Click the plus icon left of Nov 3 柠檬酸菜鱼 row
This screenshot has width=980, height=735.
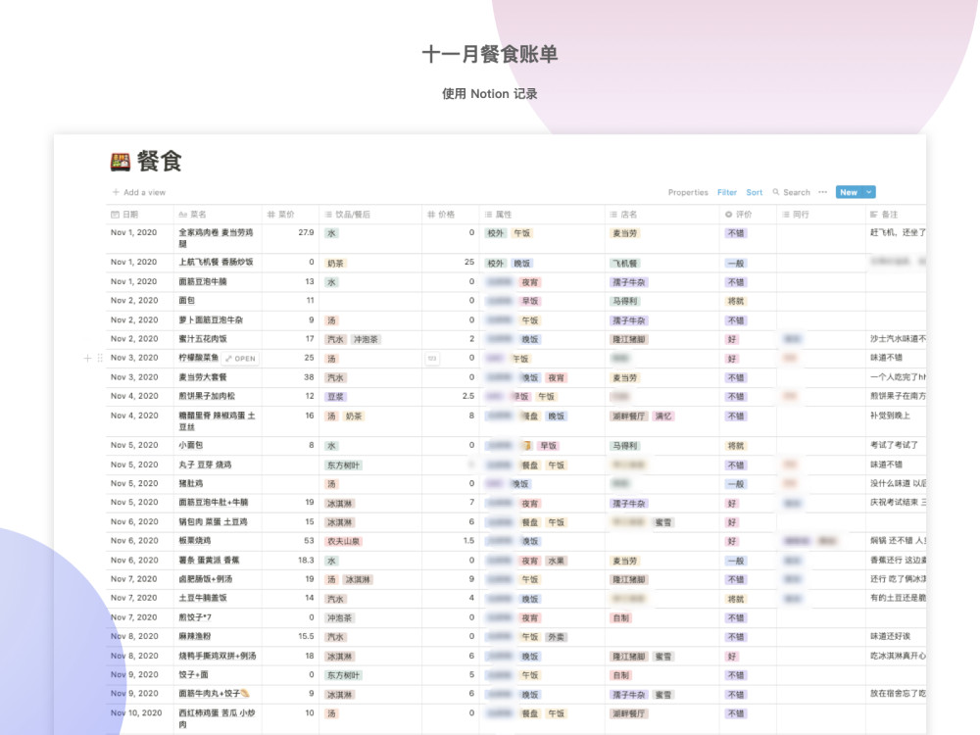click(87, 358)
